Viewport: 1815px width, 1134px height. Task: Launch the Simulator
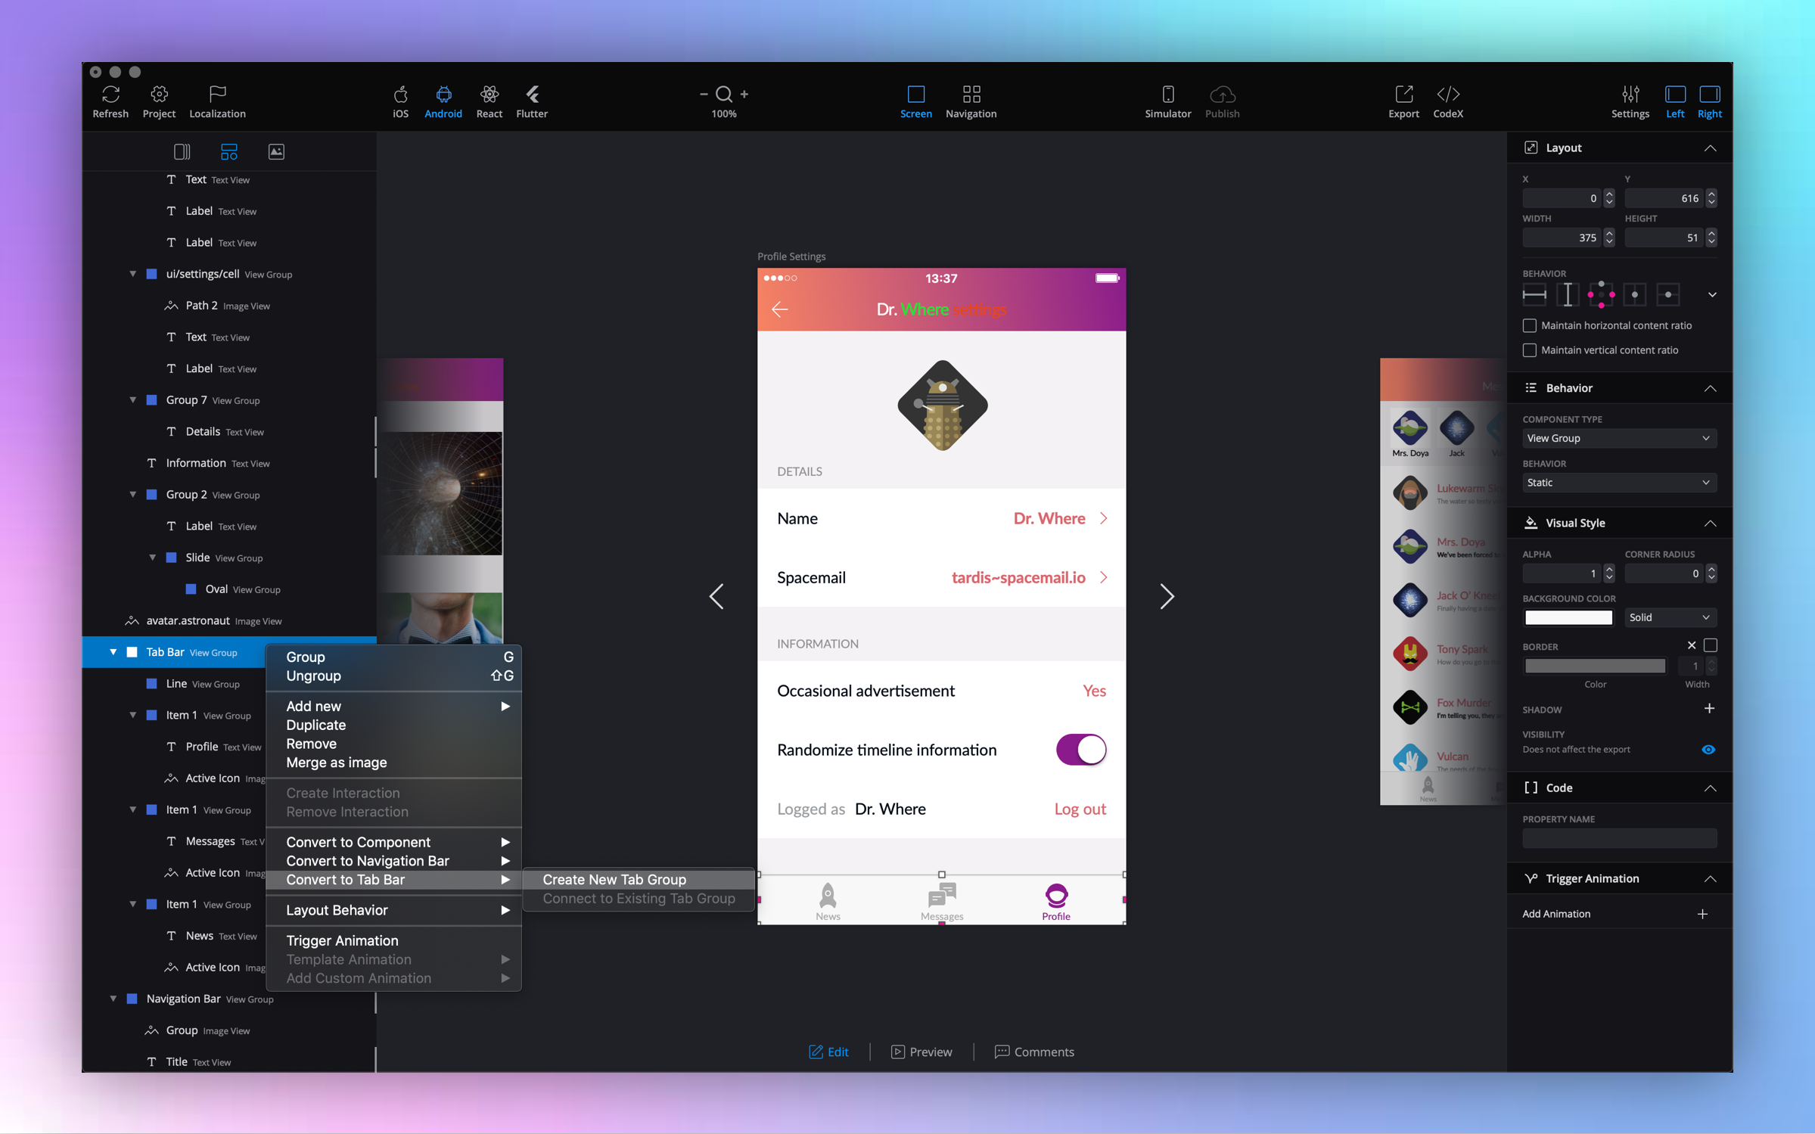(1167, 95)
